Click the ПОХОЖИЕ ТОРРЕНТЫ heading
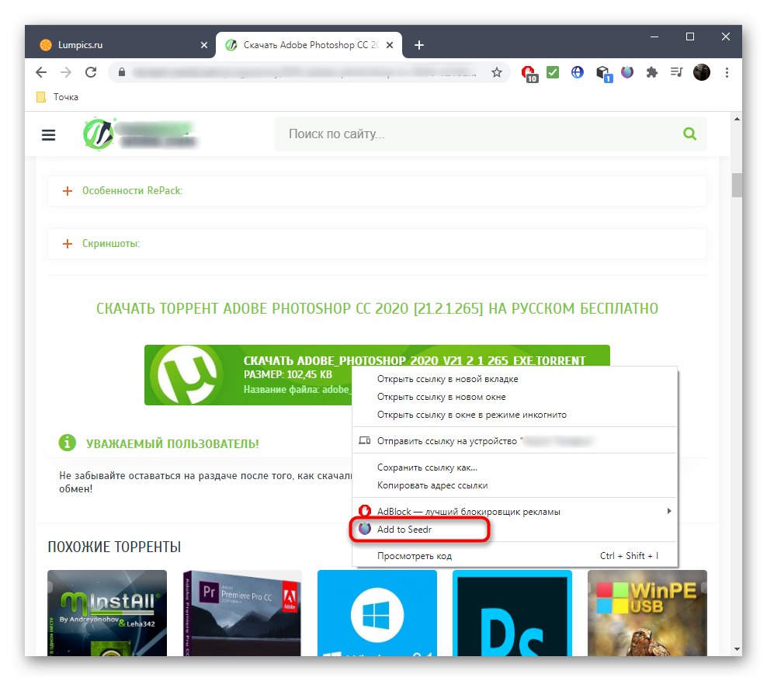The width and height of the screenshot is (767, 681). 114,547
